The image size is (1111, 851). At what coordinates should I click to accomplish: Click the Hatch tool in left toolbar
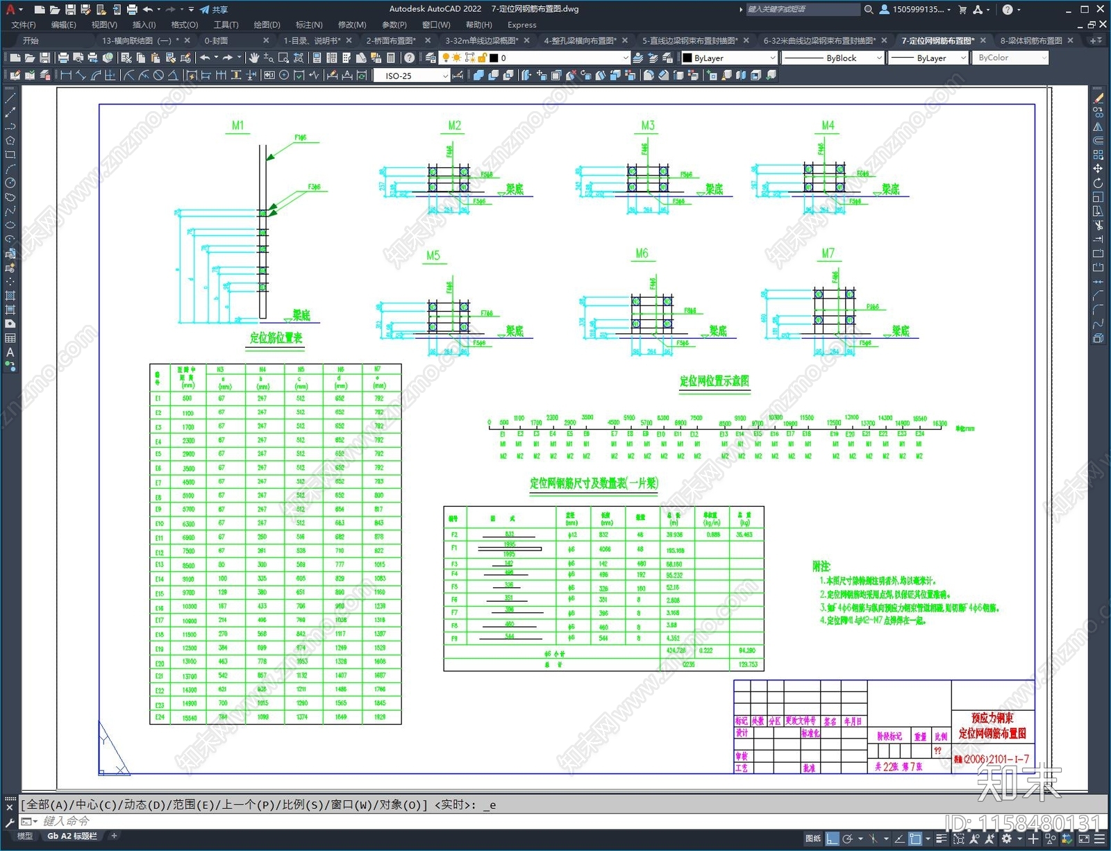[x=10, y=296]
